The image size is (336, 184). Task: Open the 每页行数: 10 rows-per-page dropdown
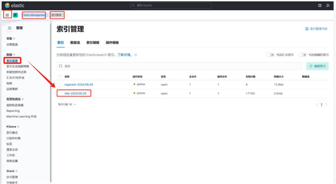(x=67, y=104)
